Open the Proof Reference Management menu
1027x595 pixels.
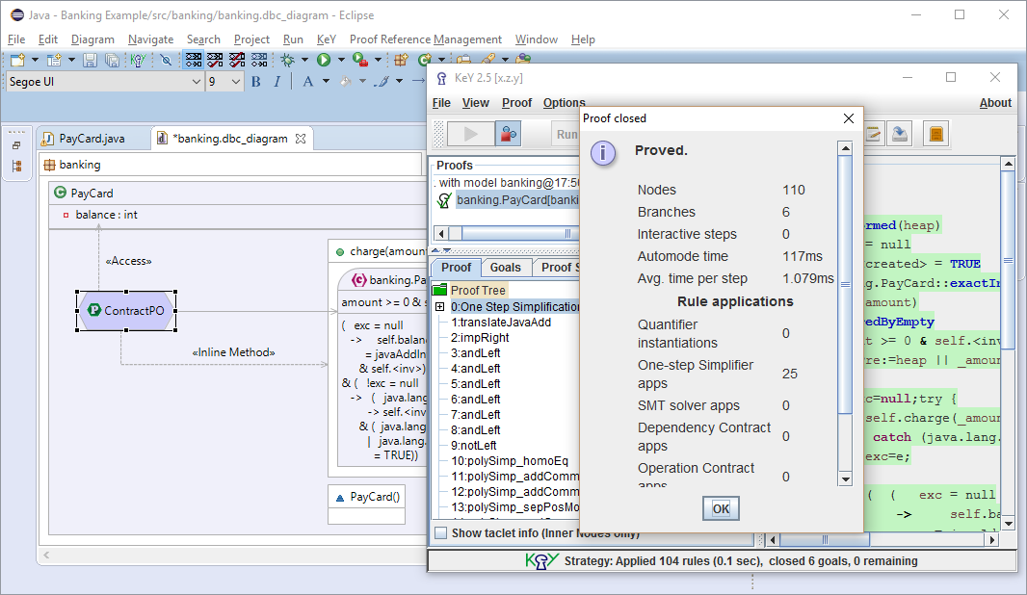[426, 39]
